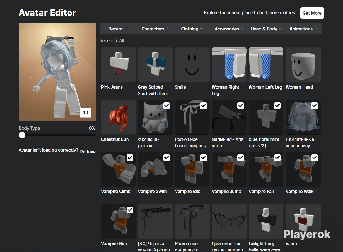Uncheck the Vampire Idle checkmark
This screenshot has height=252, width=343.
pyautogui.click(x=203, y=158)
